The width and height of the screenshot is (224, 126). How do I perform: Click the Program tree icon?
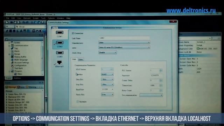(12, 71)
